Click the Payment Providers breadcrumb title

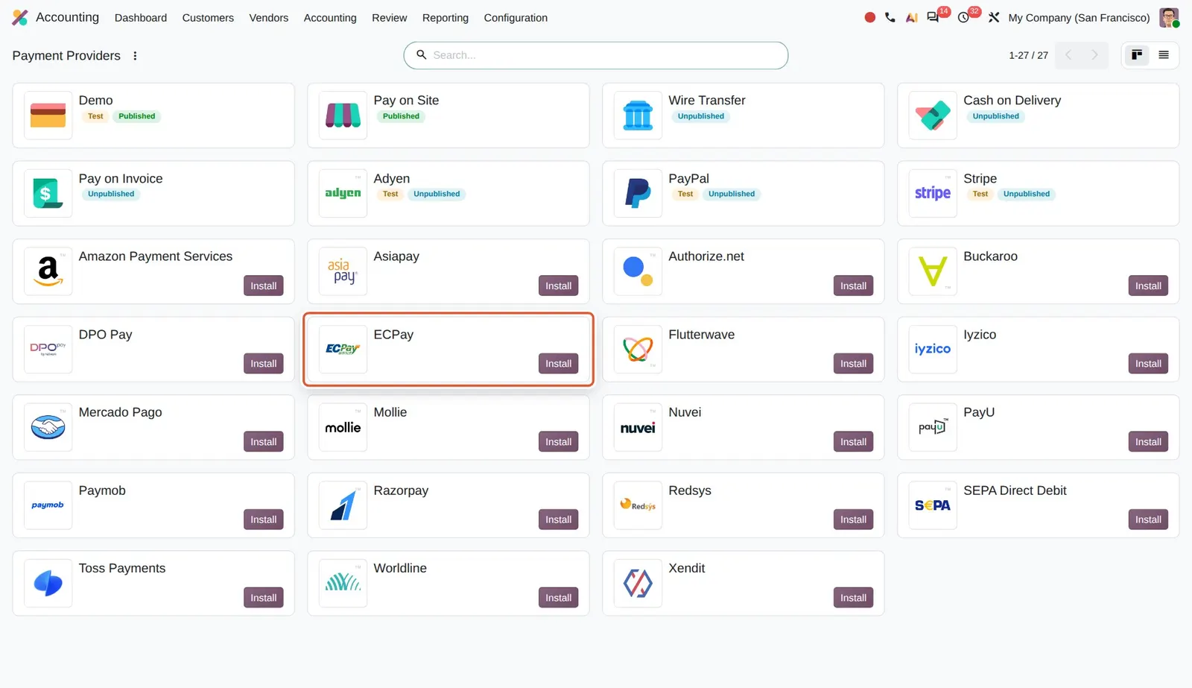[x=66, y=56]
